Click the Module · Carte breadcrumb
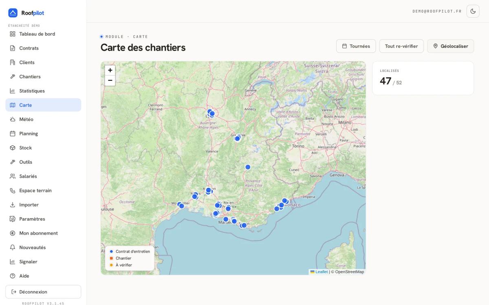The width and height of the screenshot is (489, 305). tap(127, 37)
